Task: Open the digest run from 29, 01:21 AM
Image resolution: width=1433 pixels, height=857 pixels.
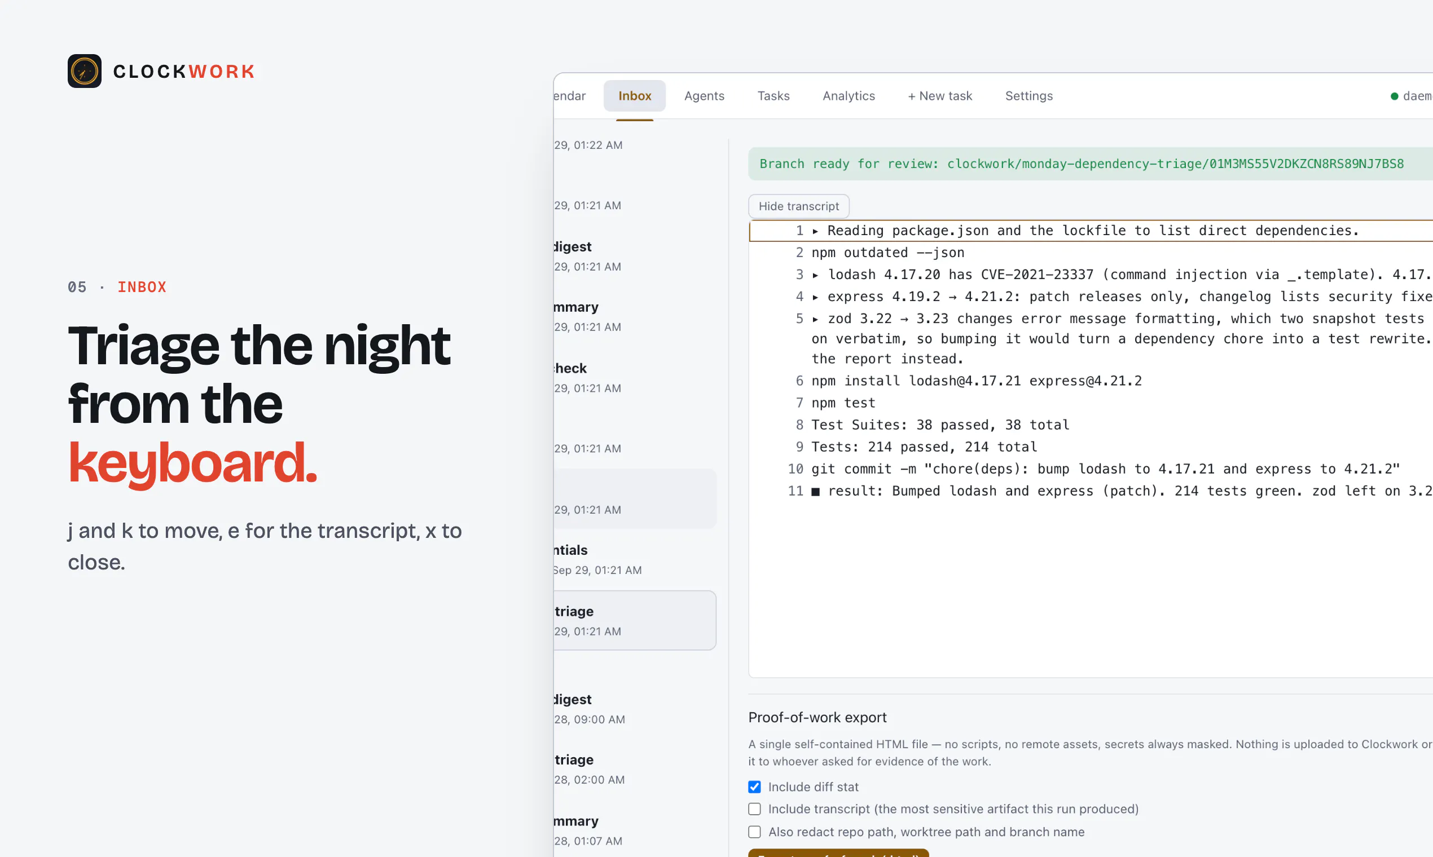Action: [635, 257]
